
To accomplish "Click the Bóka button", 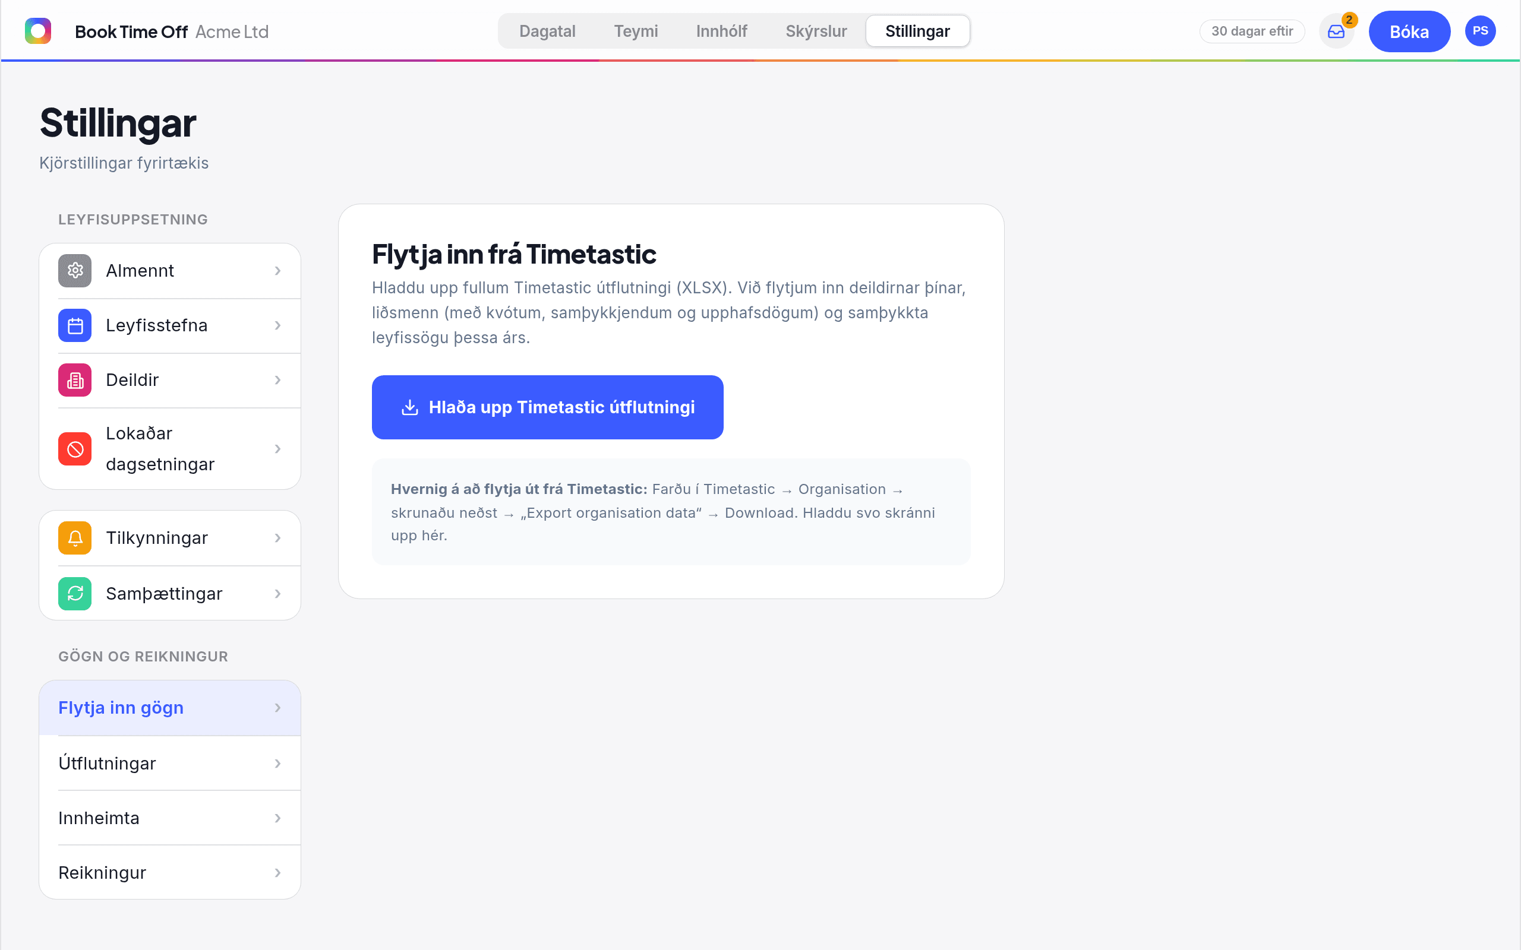I will pyautogui.click(x=1409, y=31).
